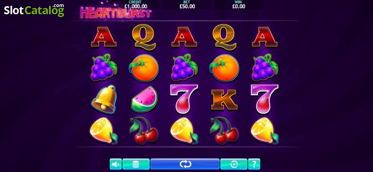Open the bet coins stack button
This screenshot has height=172, width=373.
coord(136,164)
